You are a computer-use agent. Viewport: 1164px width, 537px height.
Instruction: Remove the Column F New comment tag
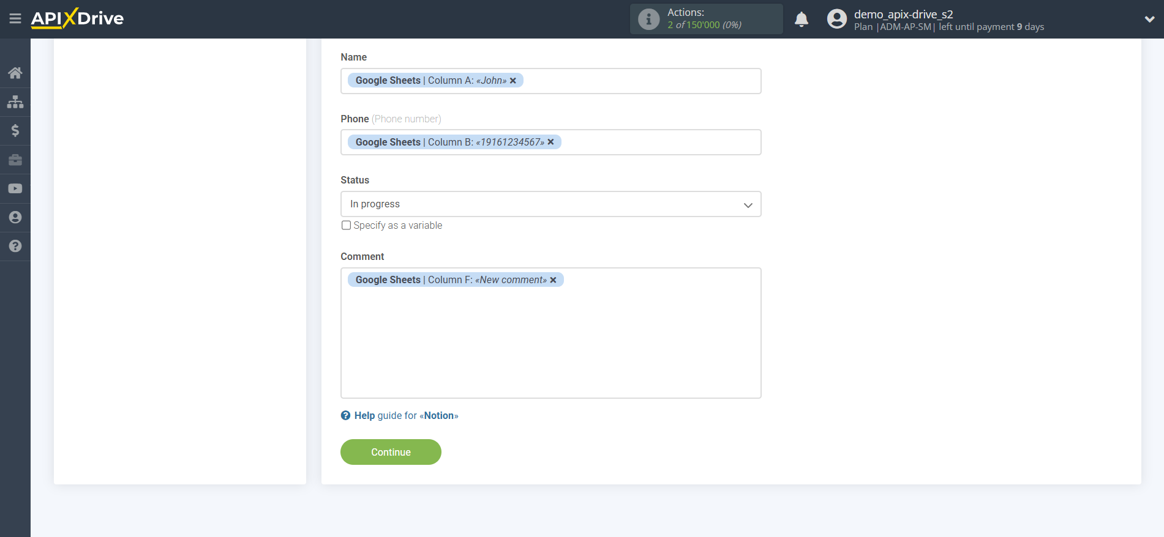(553, 280)
